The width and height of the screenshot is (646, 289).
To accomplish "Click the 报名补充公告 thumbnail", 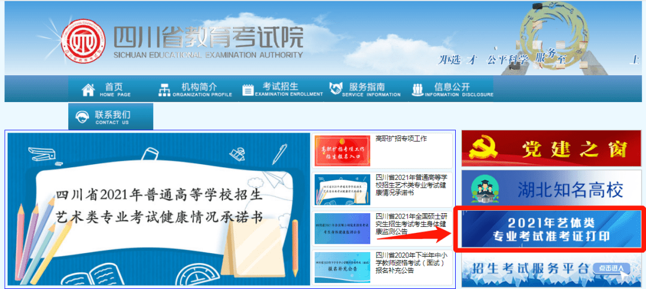I will click(342, 268).
